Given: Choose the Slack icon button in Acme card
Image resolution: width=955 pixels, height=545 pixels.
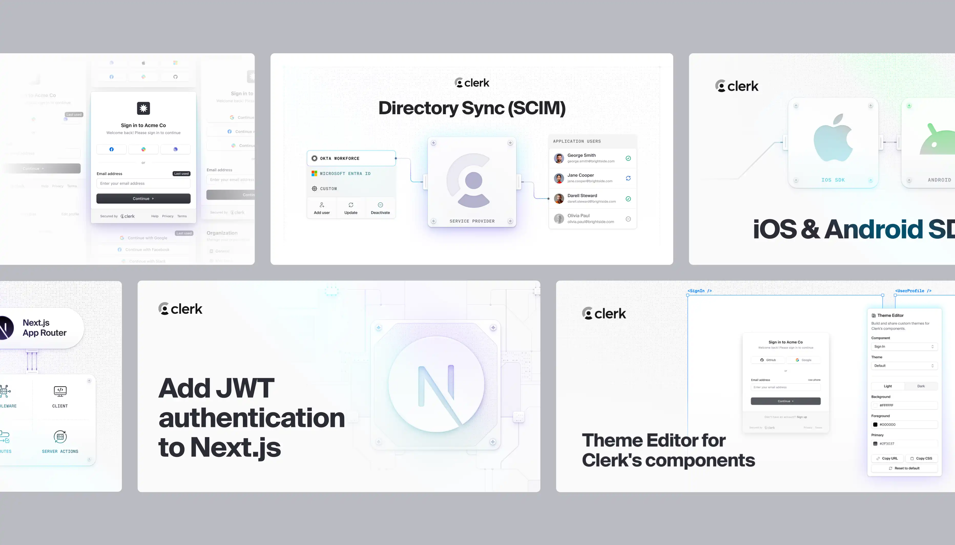Looking at the screenshot, I should pyautogui.click(x=143, y=149).
